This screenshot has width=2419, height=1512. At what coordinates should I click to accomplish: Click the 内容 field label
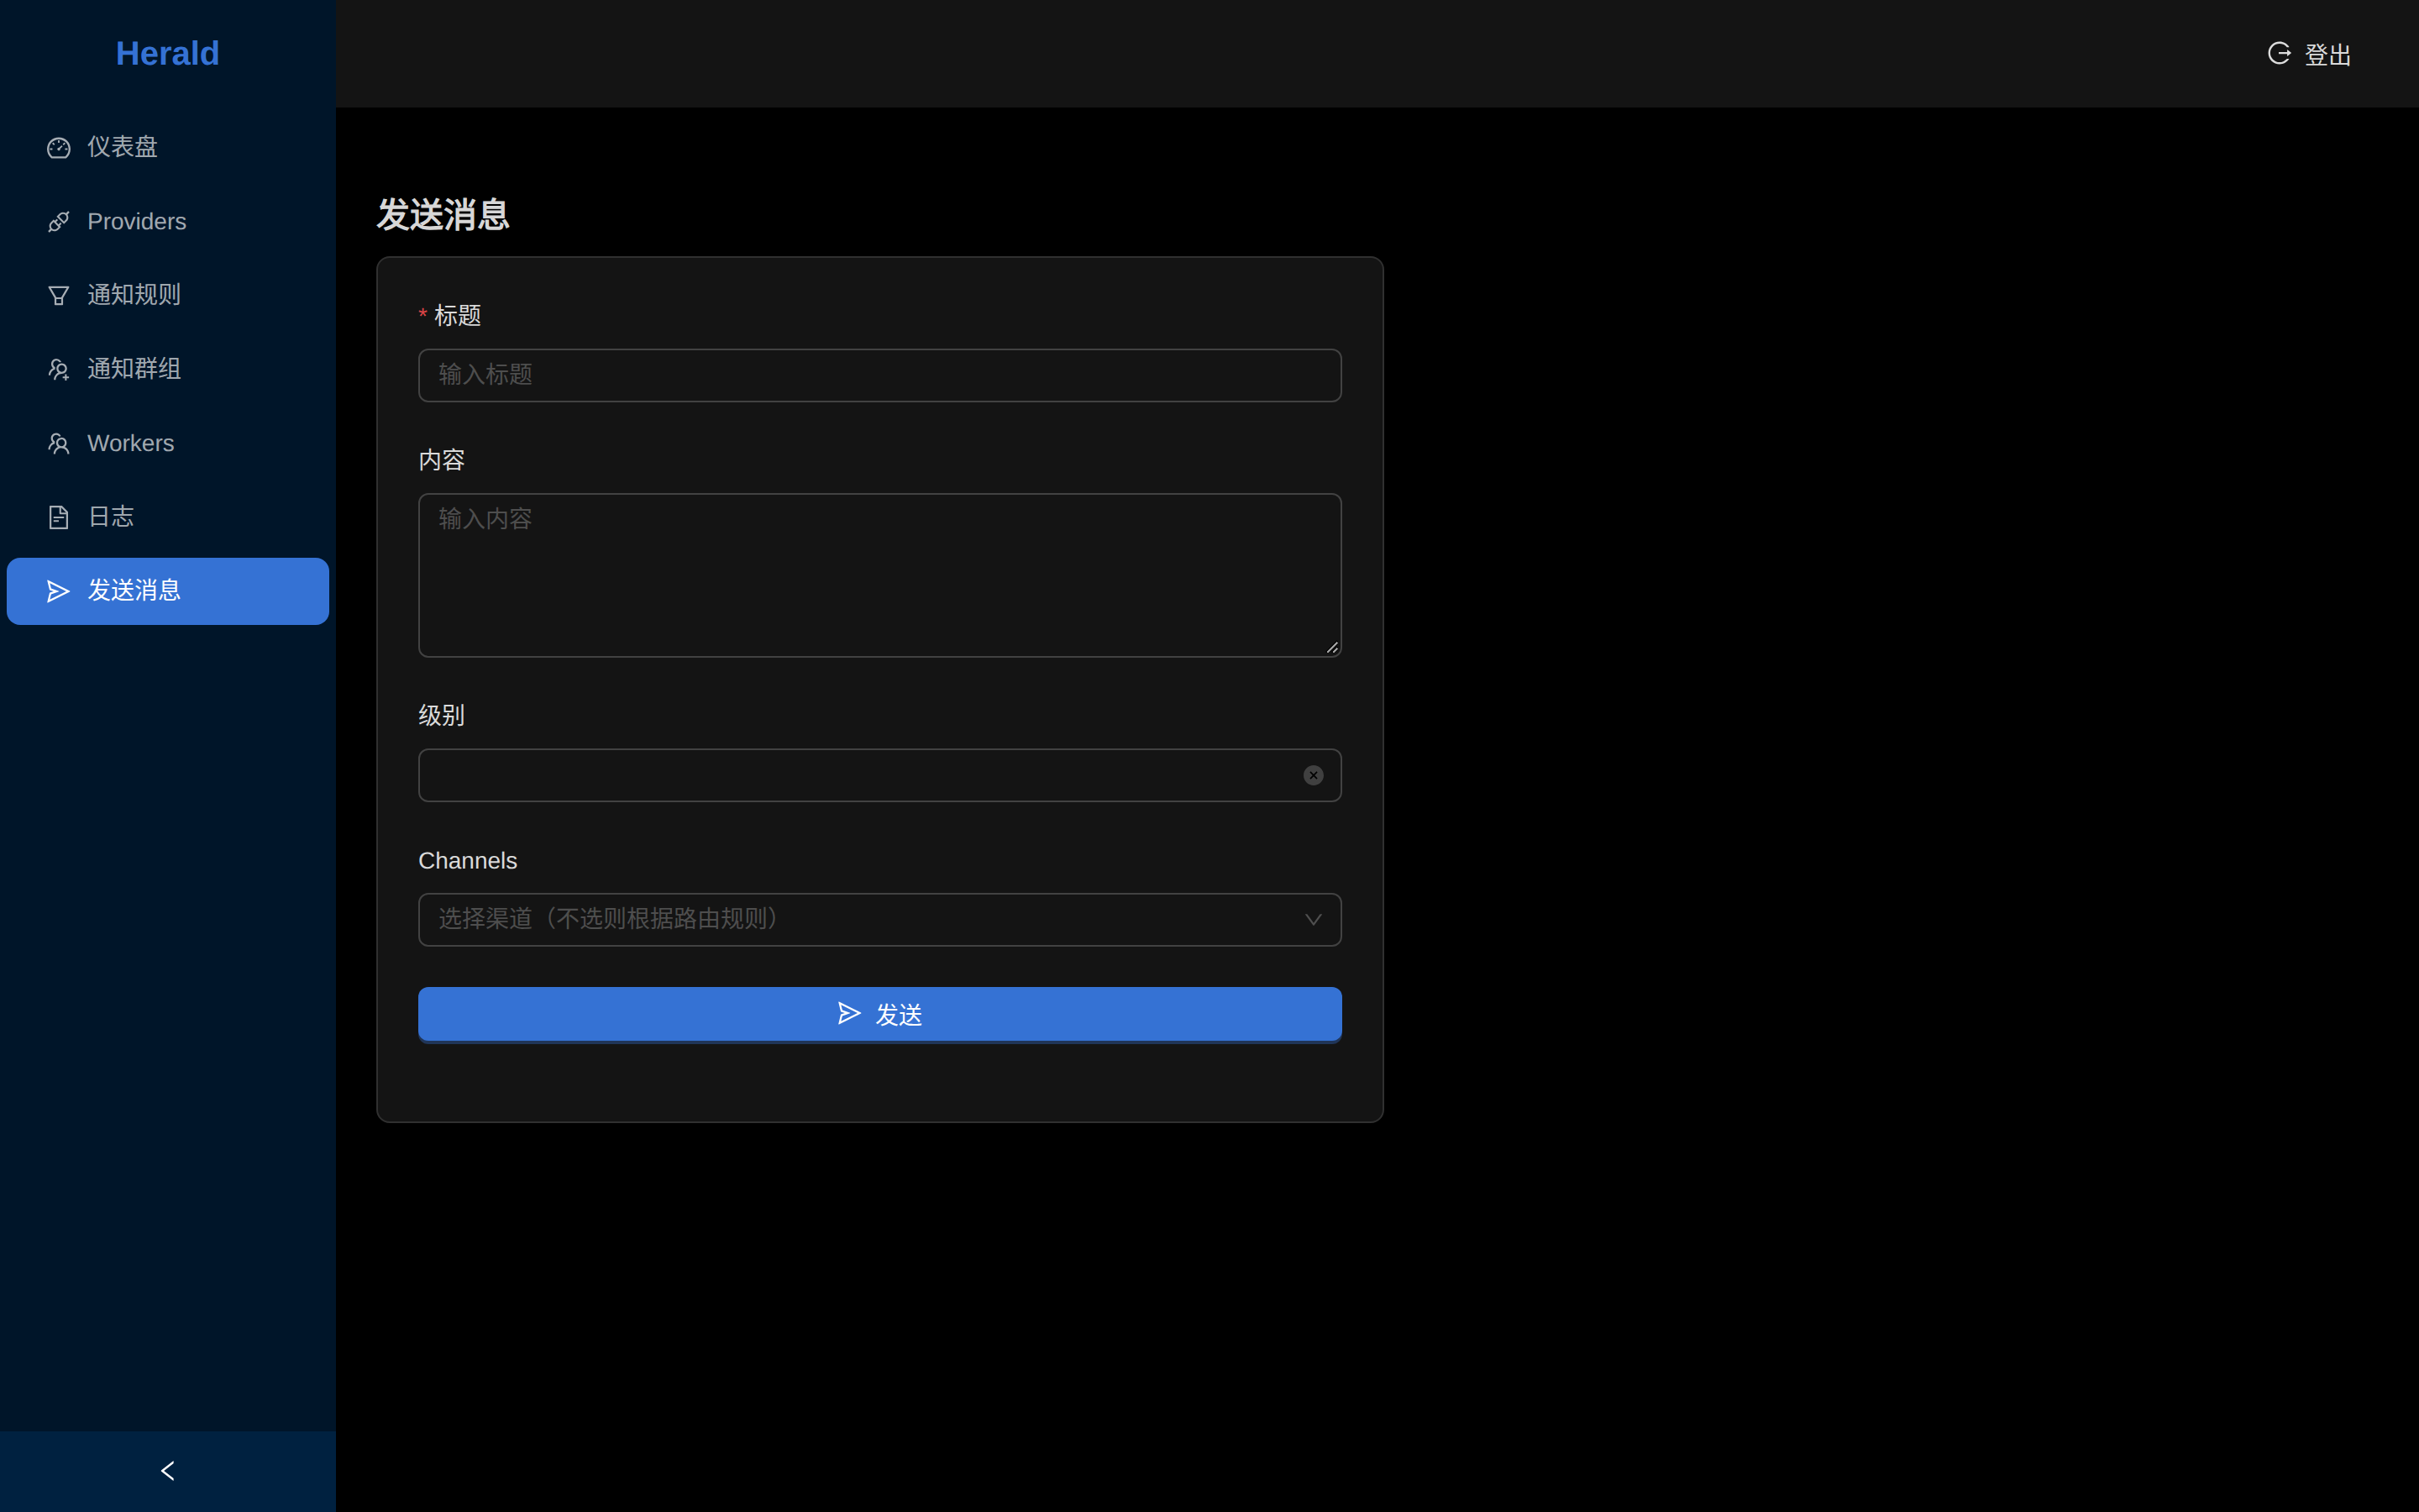coord(442,460)
